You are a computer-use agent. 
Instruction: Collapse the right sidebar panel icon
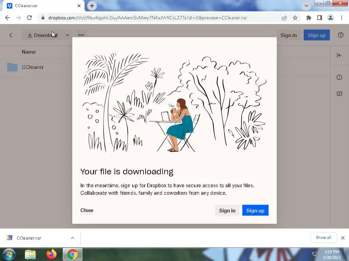[339, 55]
